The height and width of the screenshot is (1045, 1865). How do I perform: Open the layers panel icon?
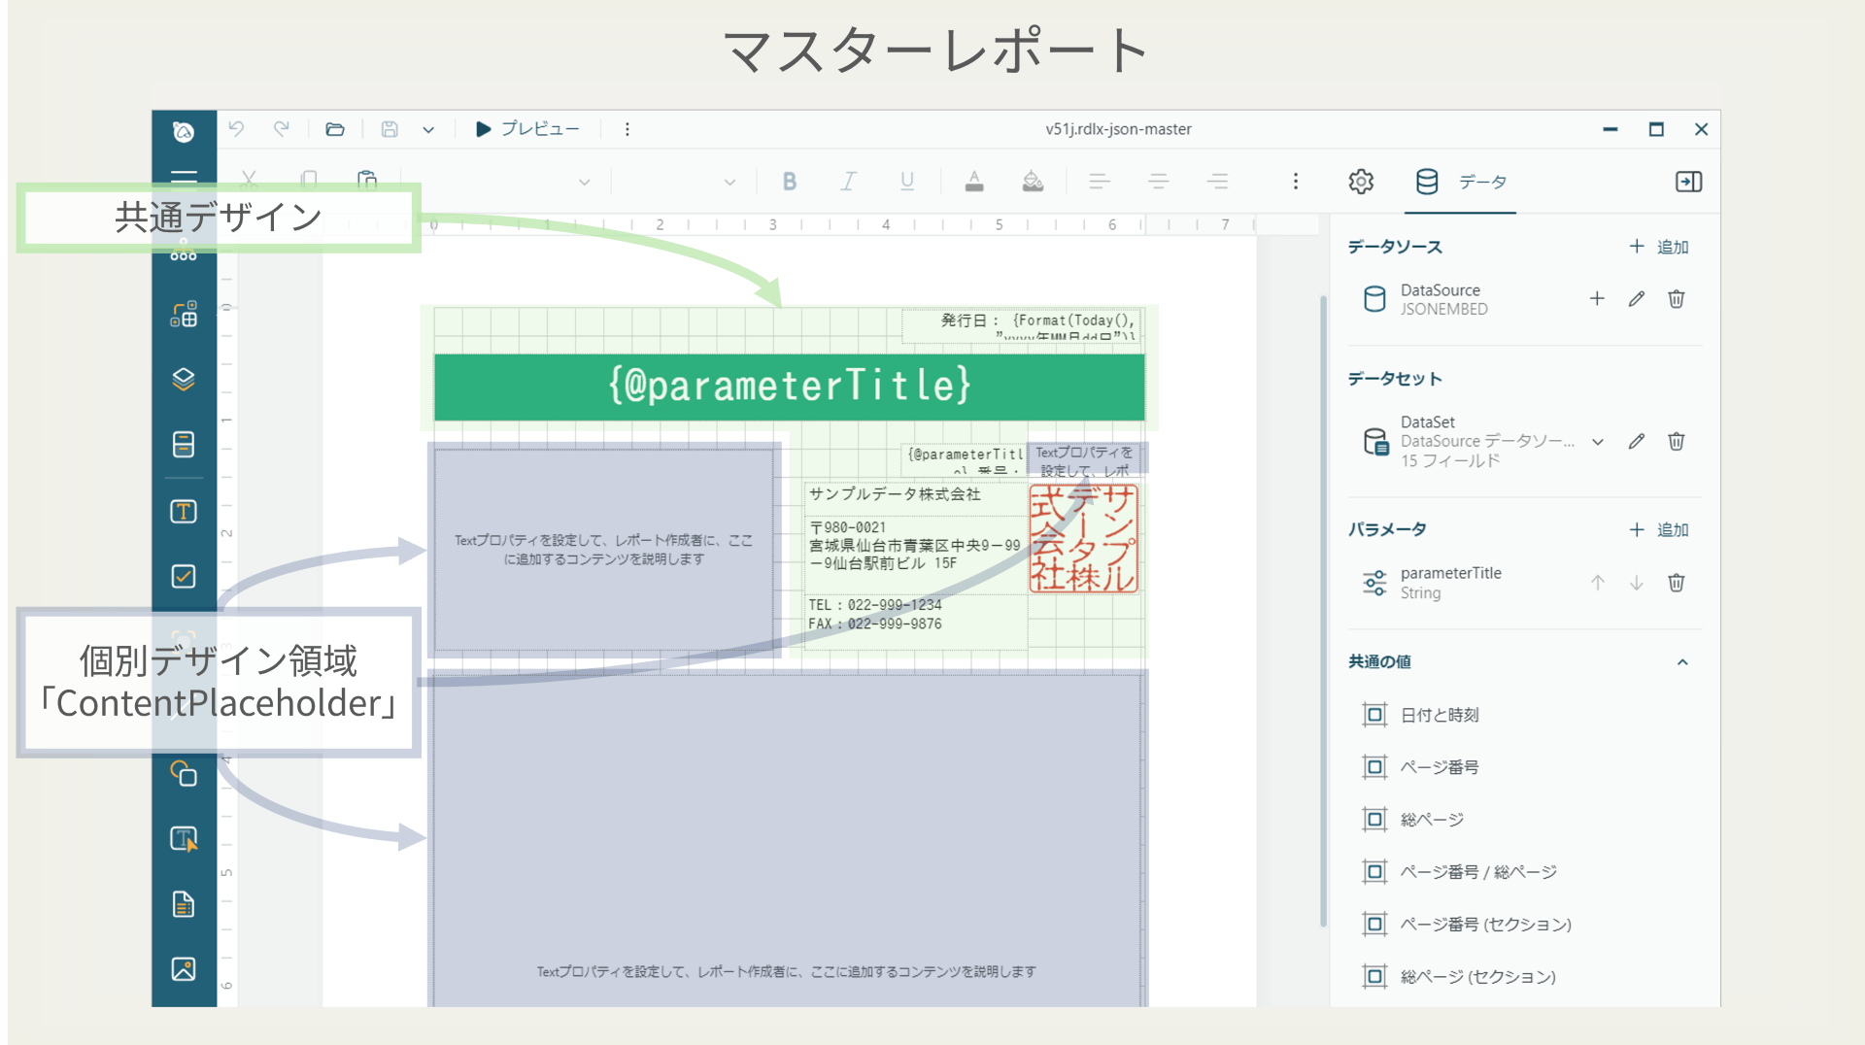coord(184,379)
